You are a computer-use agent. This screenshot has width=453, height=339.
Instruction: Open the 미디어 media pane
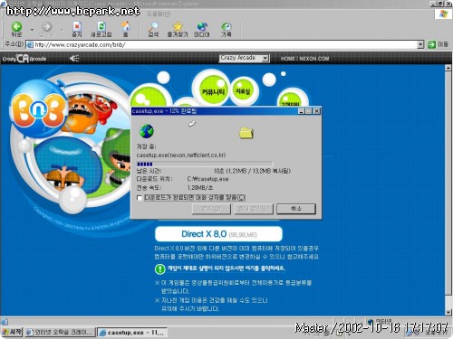point(202,30)
